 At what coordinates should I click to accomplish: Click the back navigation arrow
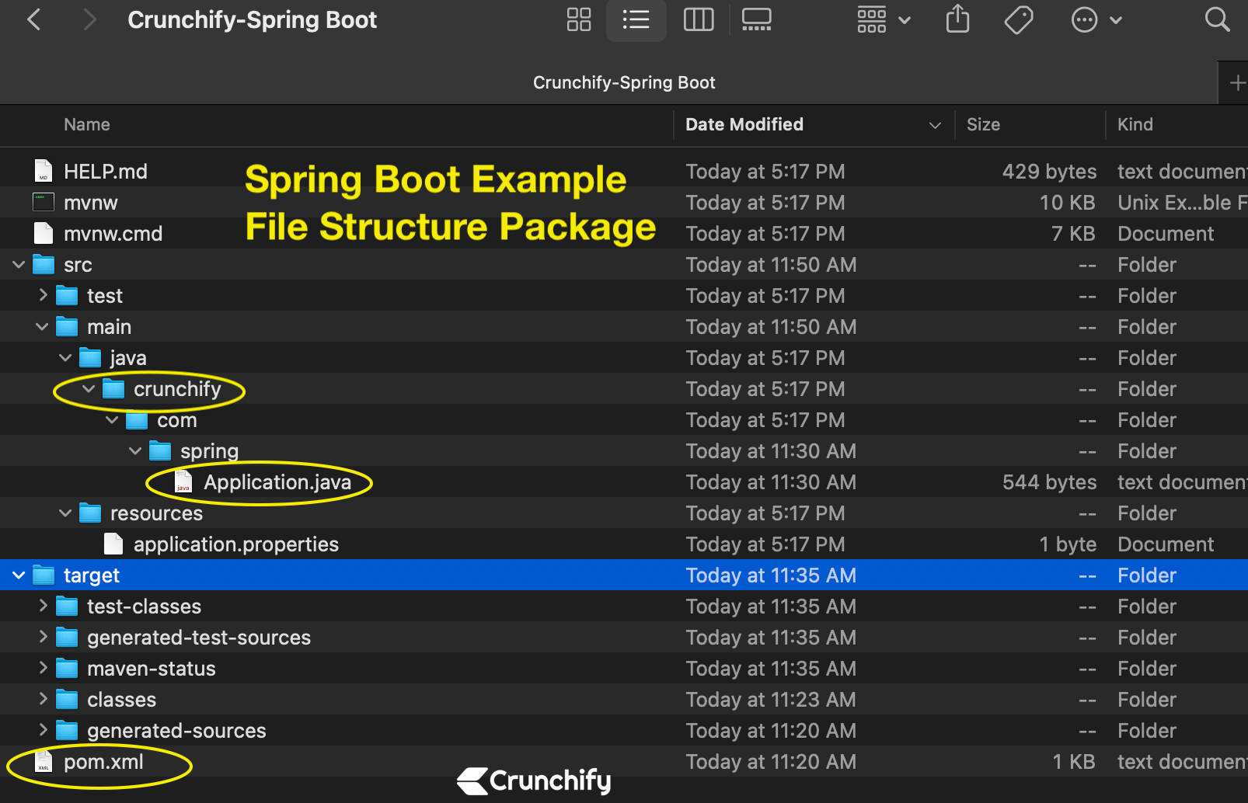pos(34,19)
